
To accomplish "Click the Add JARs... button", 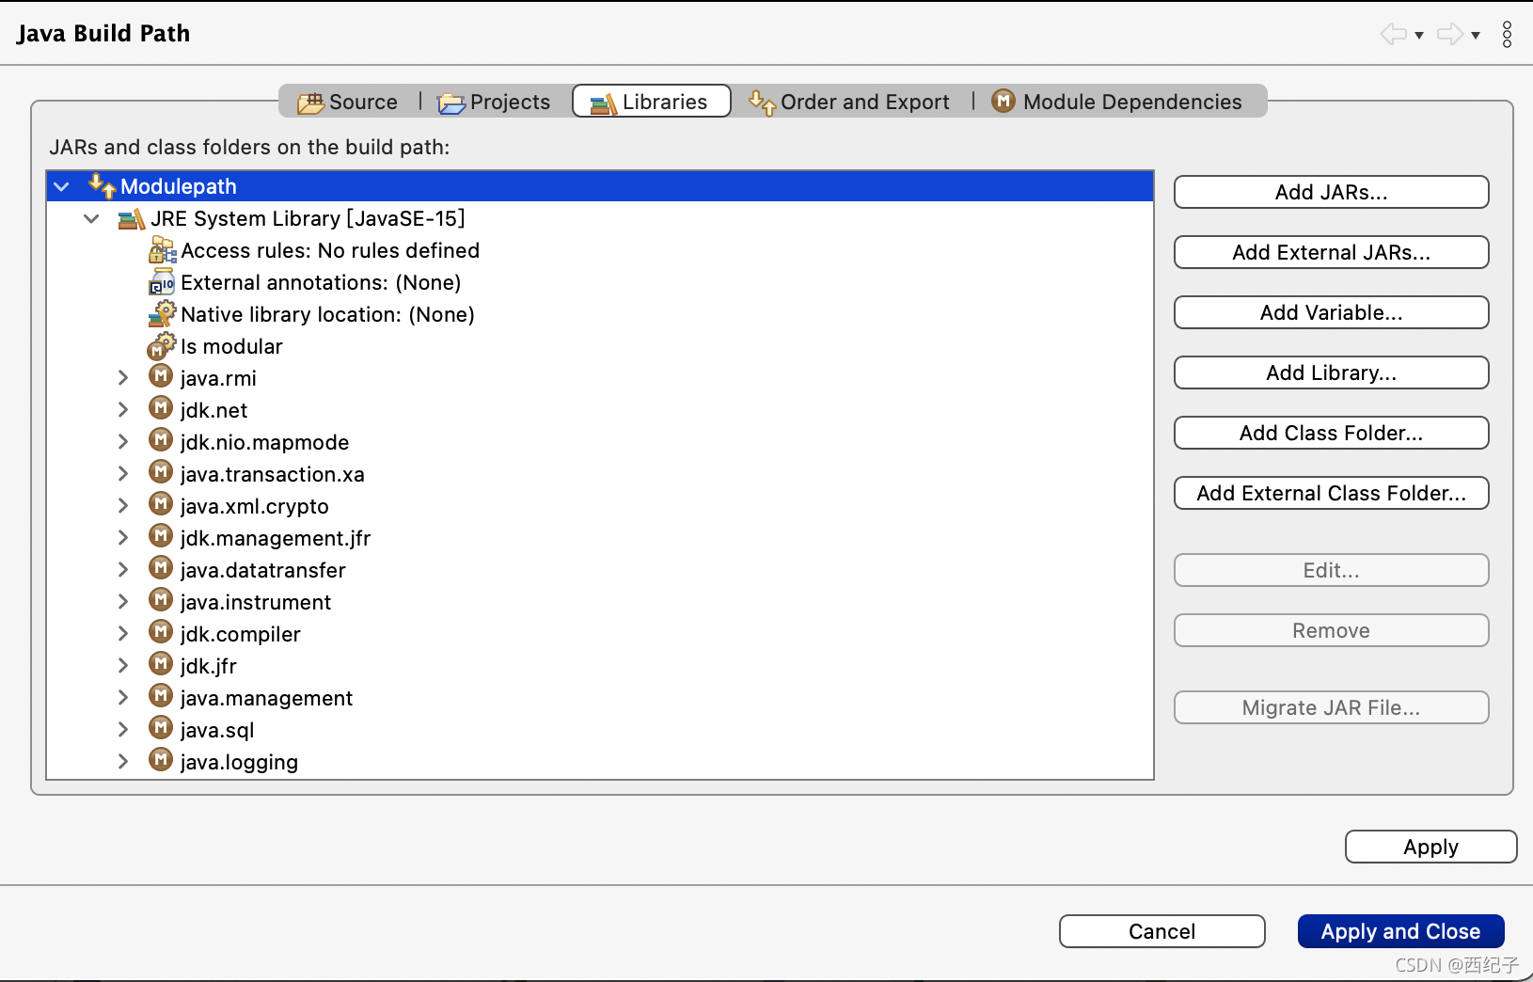I will pos(1331,192).
